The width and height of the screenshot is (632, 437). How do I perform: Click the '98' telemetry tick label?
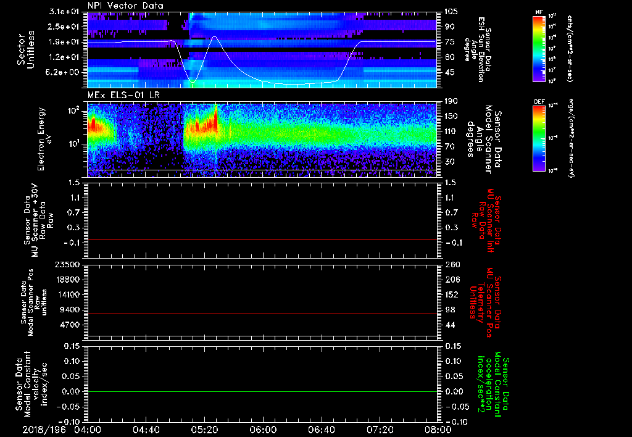click(449, 310)
